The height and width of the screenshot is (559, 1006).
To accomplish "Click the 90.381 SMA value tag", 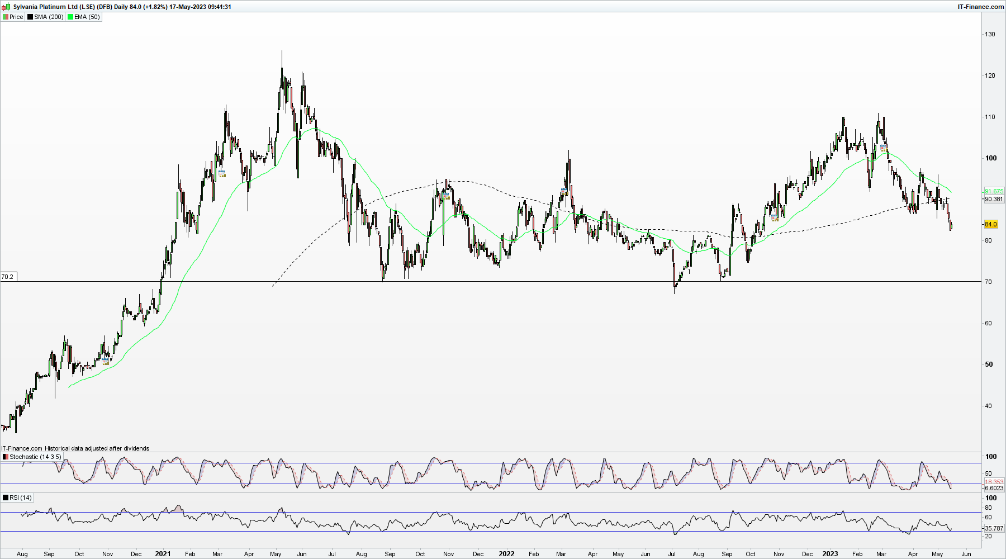I will click(994, 199).
